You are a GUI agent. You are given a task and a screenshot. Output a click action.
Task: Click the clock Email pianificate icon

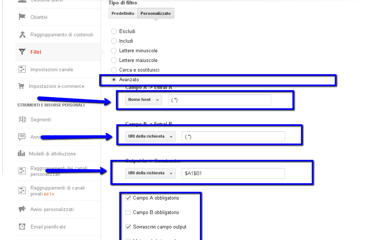[22, 227]
